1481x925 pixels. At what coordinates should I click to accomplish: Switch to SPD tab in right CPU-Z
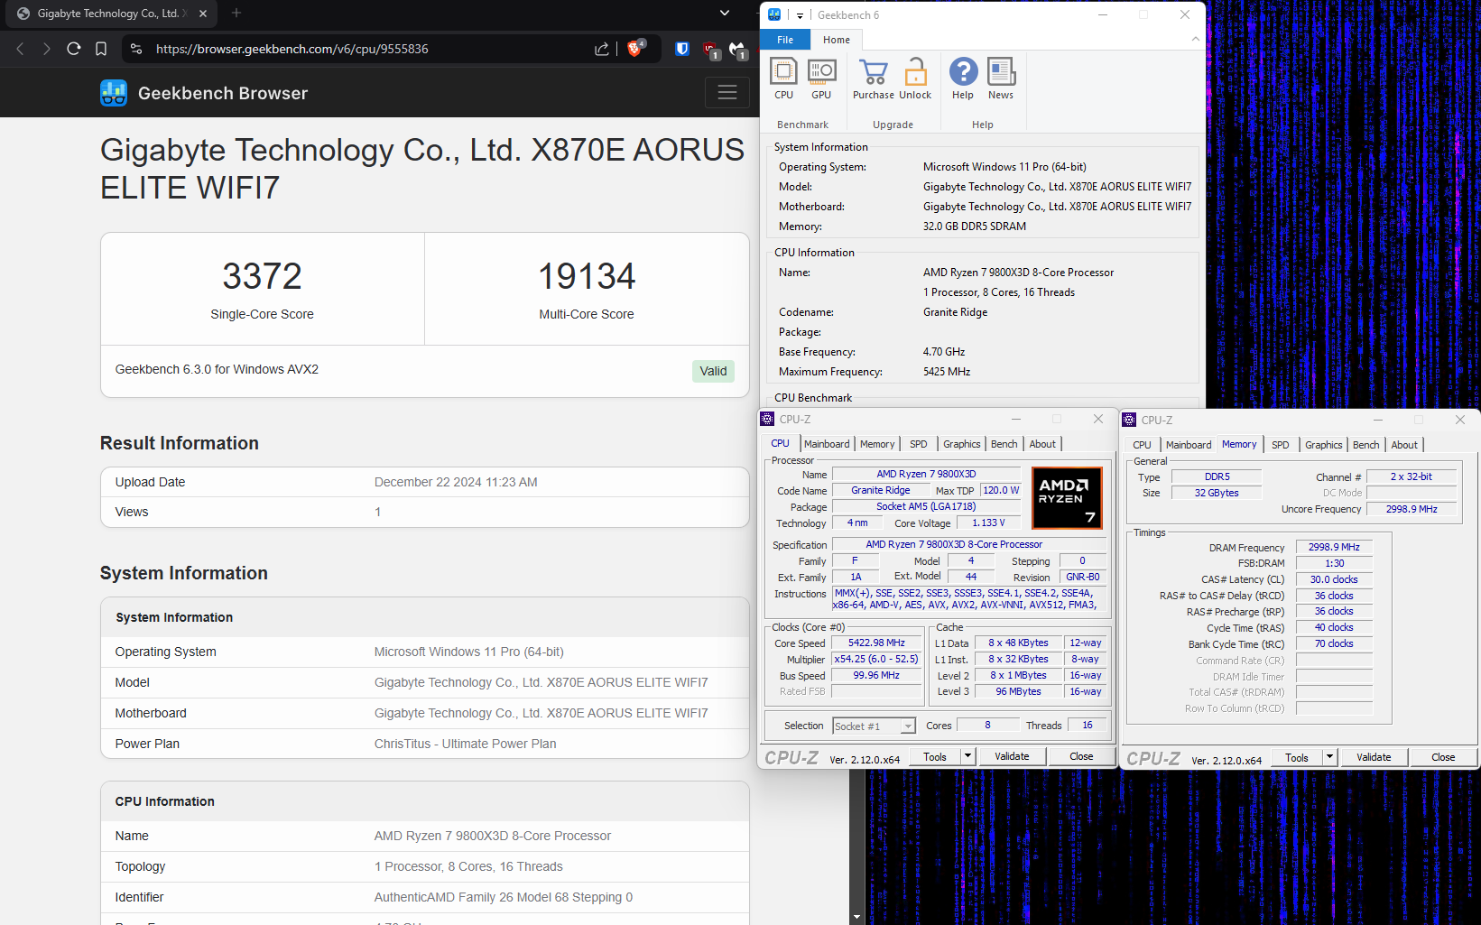click(x=1281, y=445)
